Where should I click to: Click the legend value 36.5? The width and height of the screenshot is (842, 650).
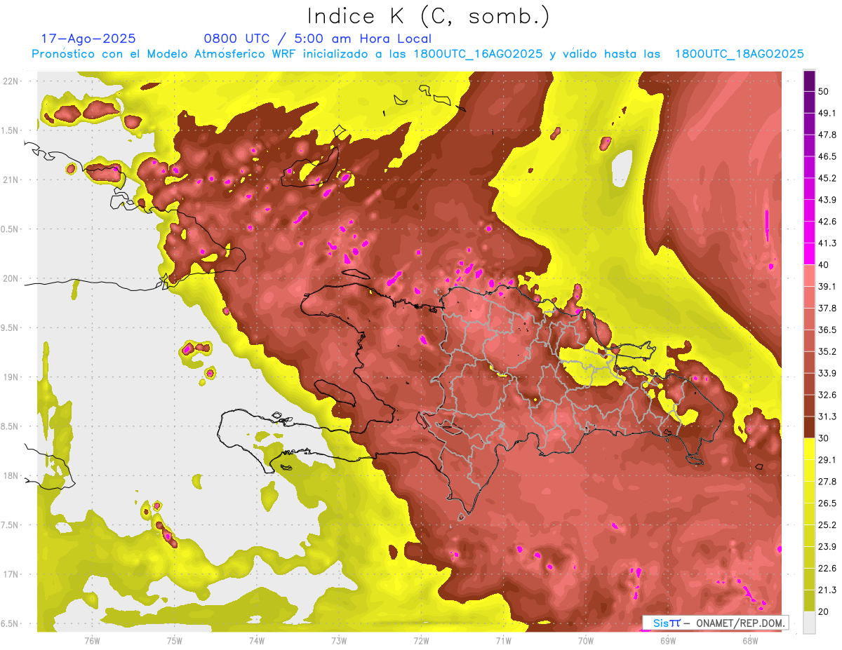click(x=827, y=330)
